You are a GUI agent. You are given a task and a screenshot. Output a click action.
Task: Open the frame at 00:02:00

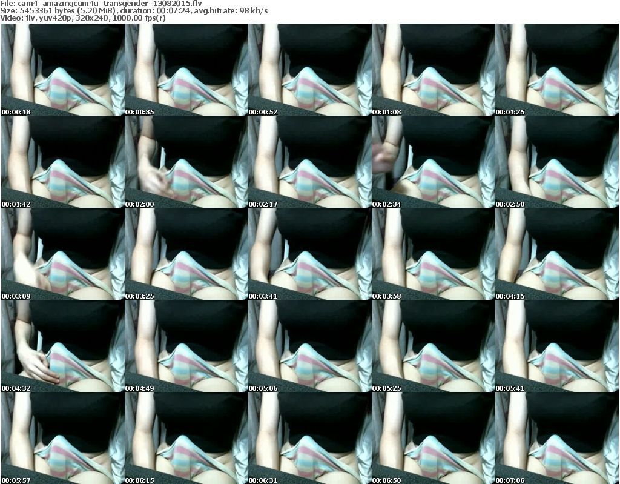[x=186, y=162]
